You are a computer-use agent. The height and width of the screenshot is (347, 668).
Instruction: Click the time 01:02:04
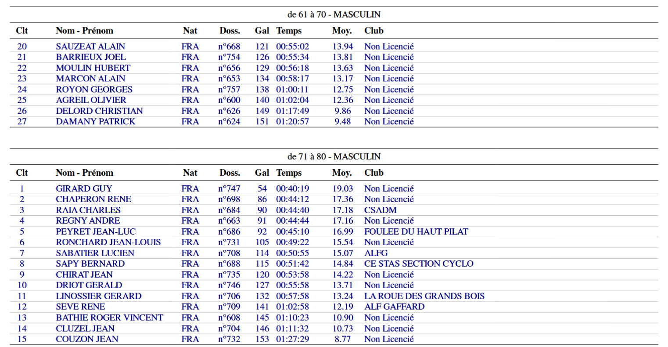point(292,100)
